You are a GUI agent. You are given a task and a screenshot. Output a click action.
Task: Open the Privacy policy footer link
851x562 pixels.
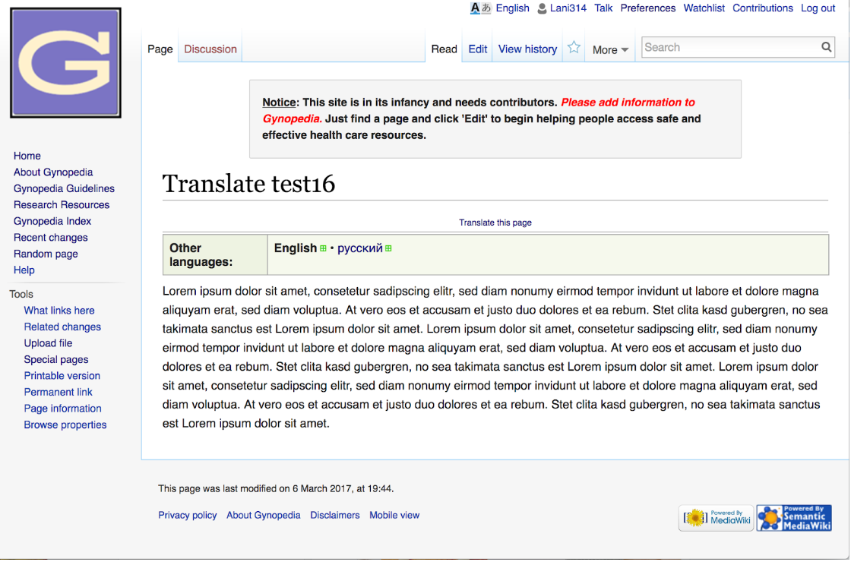tap(188, 515)
